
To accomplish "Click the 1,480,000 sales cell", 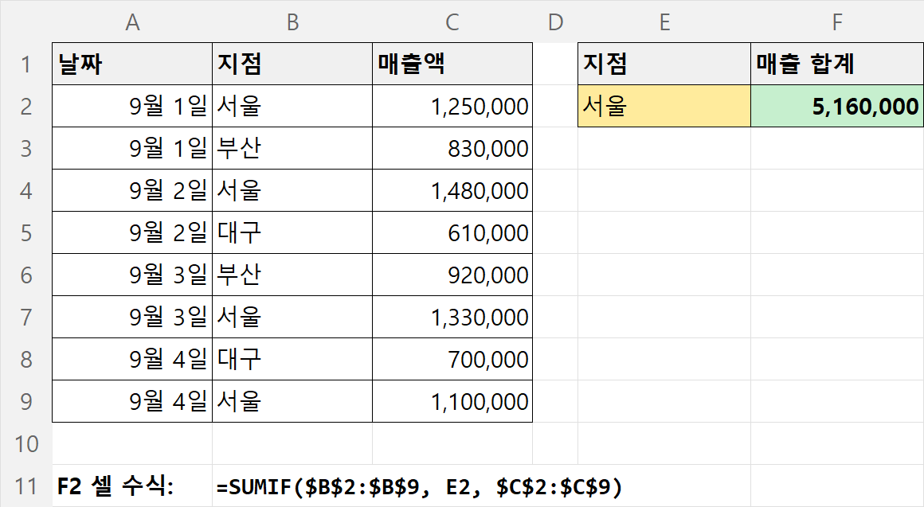I will (452, 190).
